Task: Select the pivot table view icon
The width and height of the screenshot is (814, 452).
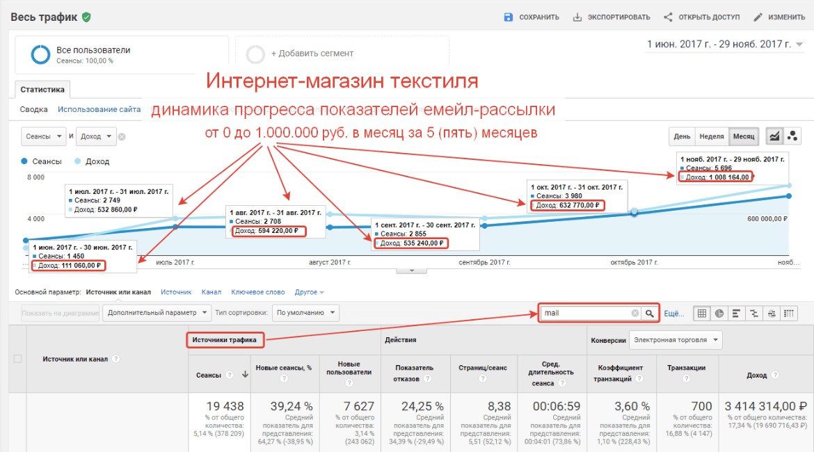Action: coord(789,313)
